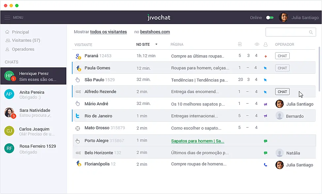Click the blue phone icon on Florianópolis row
Viewport: 322px width, 194px height.
click(265, 165)
